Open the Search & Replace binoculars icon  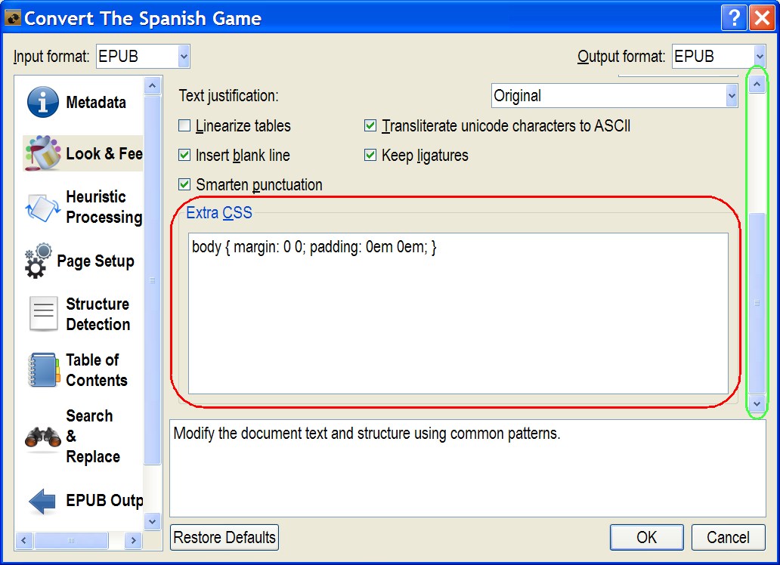click(43, 437)
